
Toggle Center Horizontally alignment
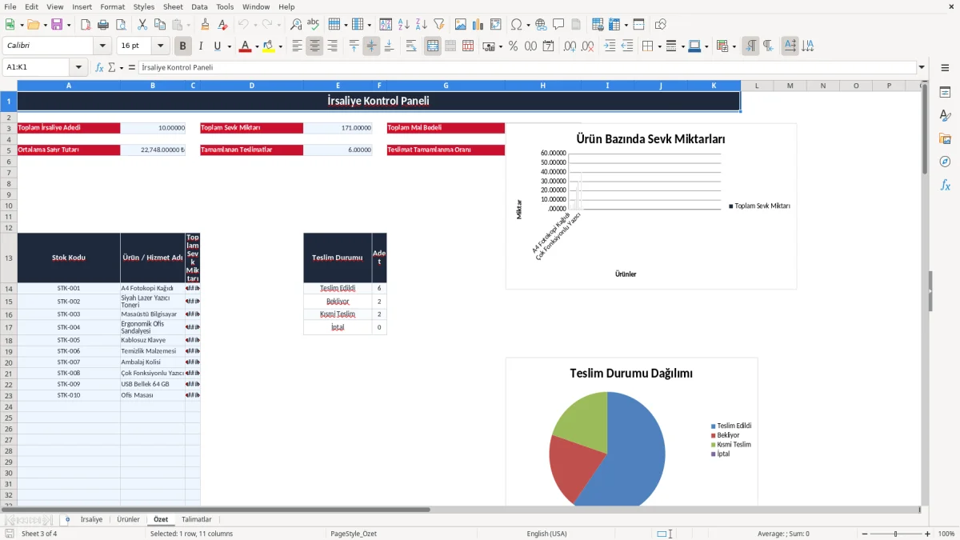click(314, 46)
